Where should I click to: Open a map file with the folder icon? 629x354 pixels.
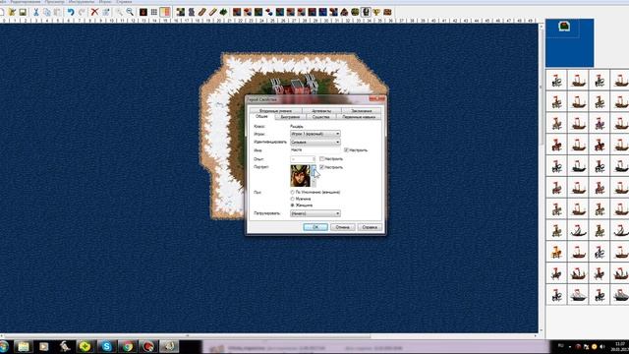12,12
